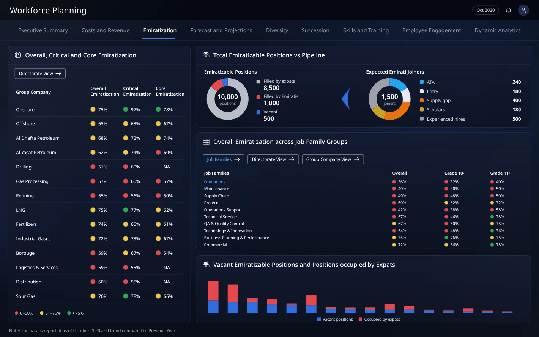This screenshot has height=337, width=539.
Task: Click the Critical Emiratization column header
Action: 137,91
